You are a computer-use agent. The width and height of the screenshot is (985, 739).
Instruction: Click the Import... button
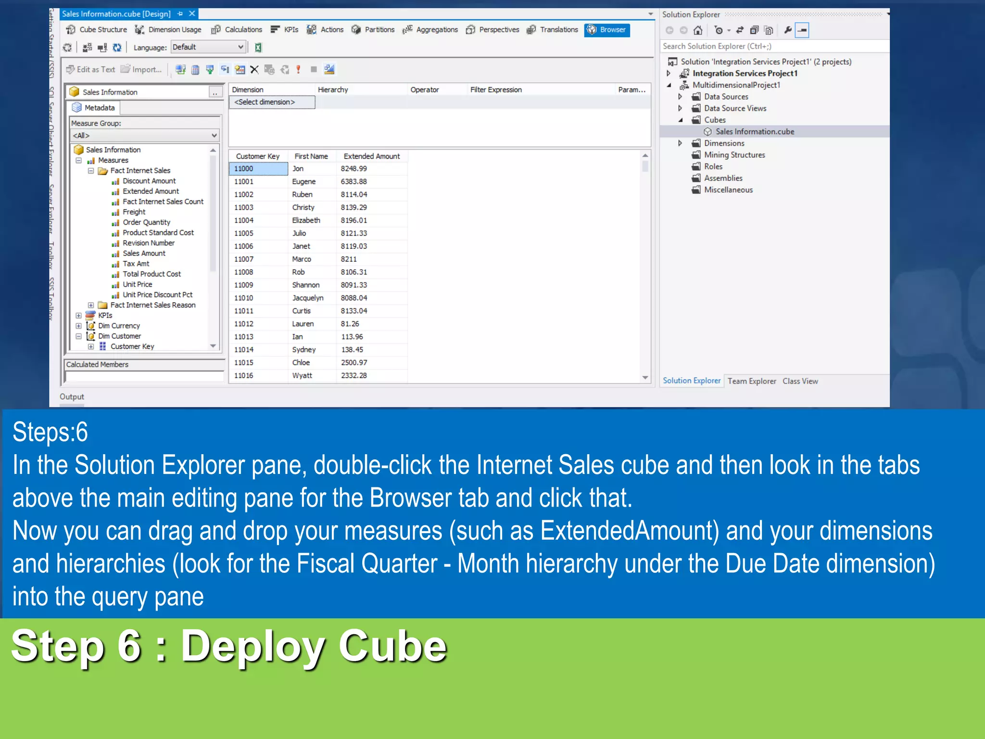(141, 70)
